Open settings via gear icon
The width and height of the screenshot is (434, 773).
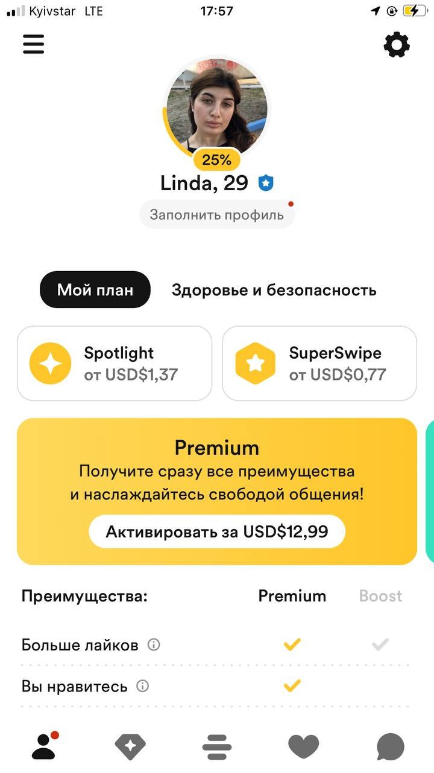(x=397, y=45)
